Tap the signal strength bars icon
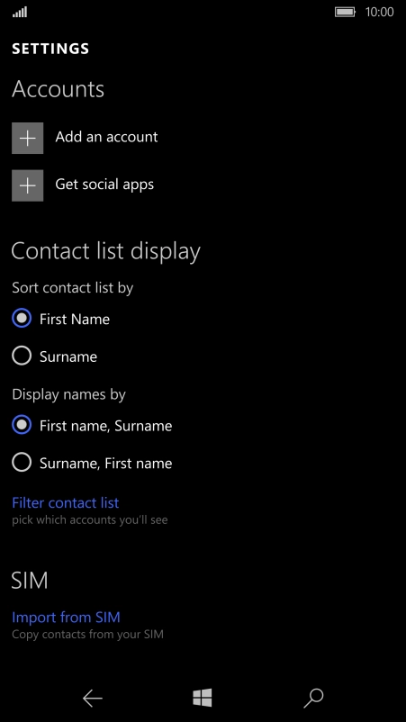This screenshot has width=406, height=722. pos(20,12)
